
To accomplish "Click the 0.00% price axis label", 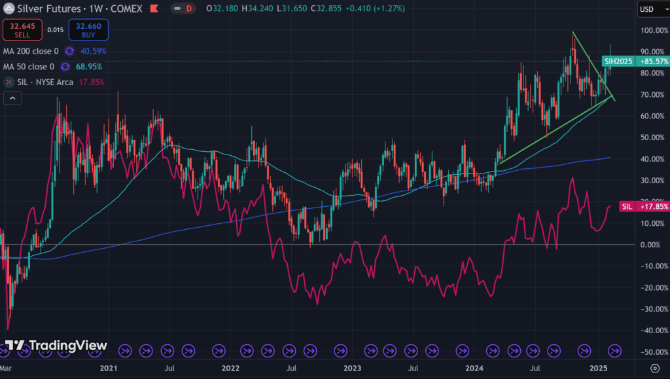I will (x=650, y=245).
